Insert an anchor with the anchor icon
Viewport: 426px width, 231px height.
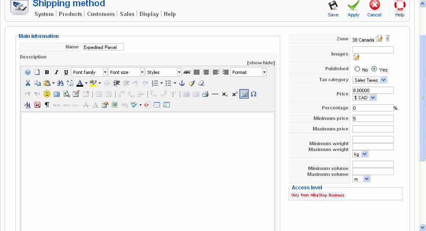pyautogui.click(x=182, y=83)
